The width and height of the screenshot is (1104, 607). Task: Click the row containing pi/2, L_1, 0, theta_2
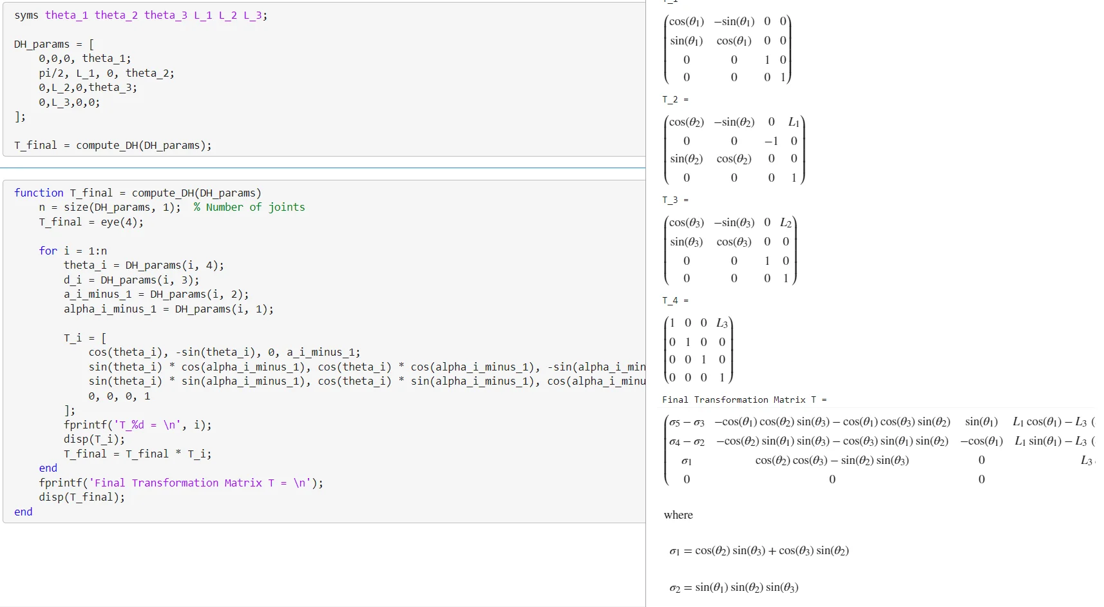click(x=106, y=73)
